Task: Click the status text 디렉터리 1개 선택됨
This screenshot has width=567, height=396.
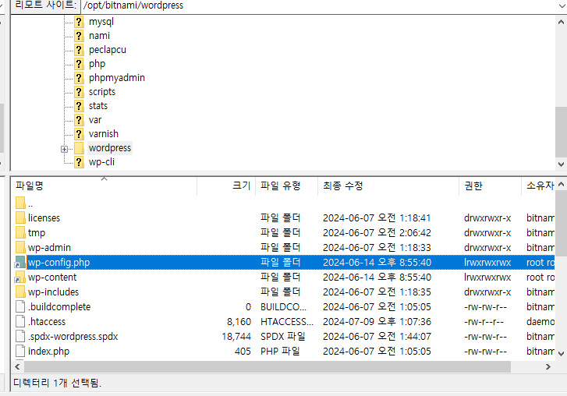Action: (x=57, y=383)
